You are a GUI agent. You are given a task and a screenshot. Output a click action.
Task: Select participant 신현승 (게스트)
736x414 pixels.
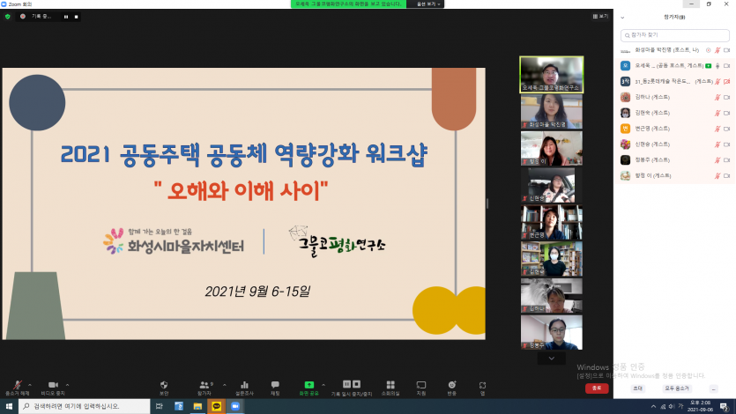coord(674,144)
